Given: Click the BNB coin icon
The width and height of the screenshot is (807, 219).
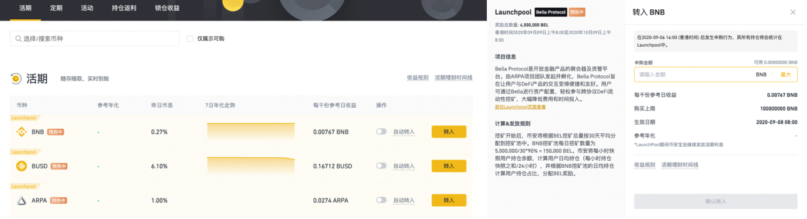Looking at the screenshot, I should pos(22,132).
